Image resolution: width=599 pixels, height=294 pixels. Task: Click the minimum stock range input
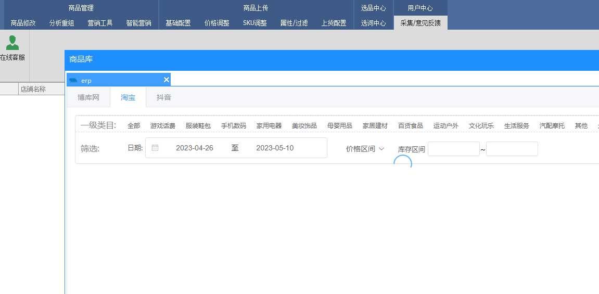coord(453,149)
